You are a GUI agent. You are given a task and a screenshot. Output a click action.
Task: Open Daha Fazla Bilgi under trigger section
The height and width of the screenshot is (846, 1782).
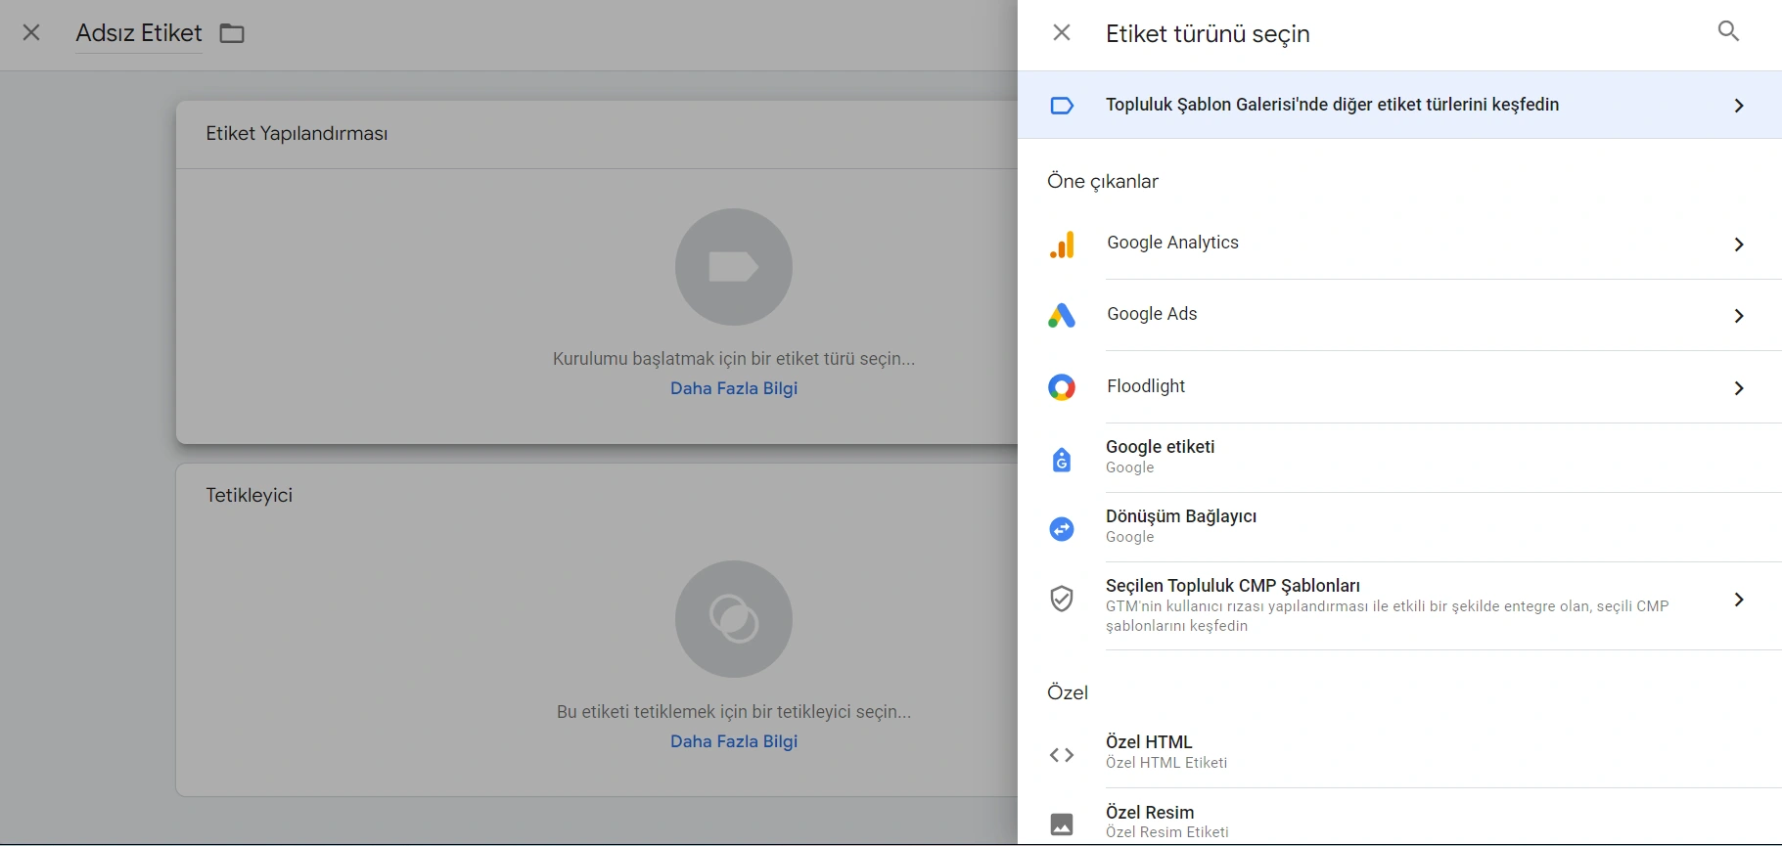click(734, 741)
